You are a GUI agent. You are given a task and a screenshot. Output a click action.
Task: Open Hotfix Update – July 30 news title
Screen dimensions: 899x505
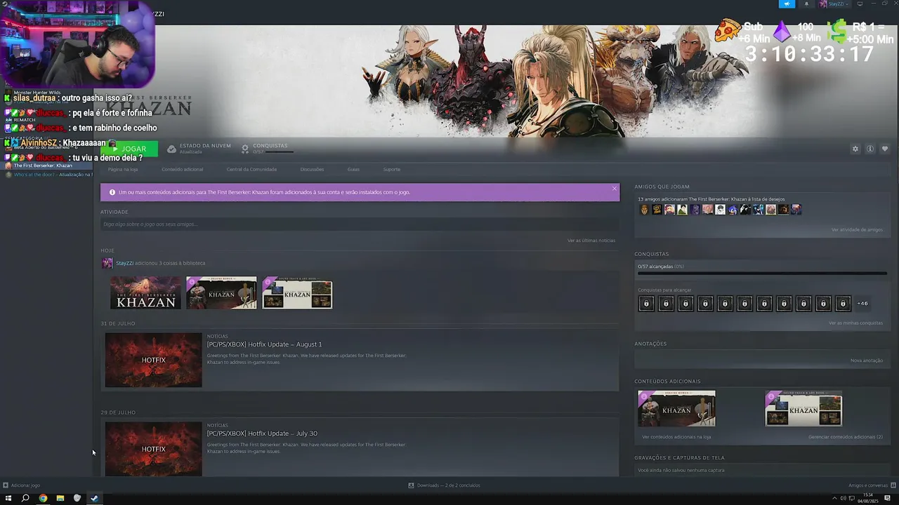[x=262, y=433]
